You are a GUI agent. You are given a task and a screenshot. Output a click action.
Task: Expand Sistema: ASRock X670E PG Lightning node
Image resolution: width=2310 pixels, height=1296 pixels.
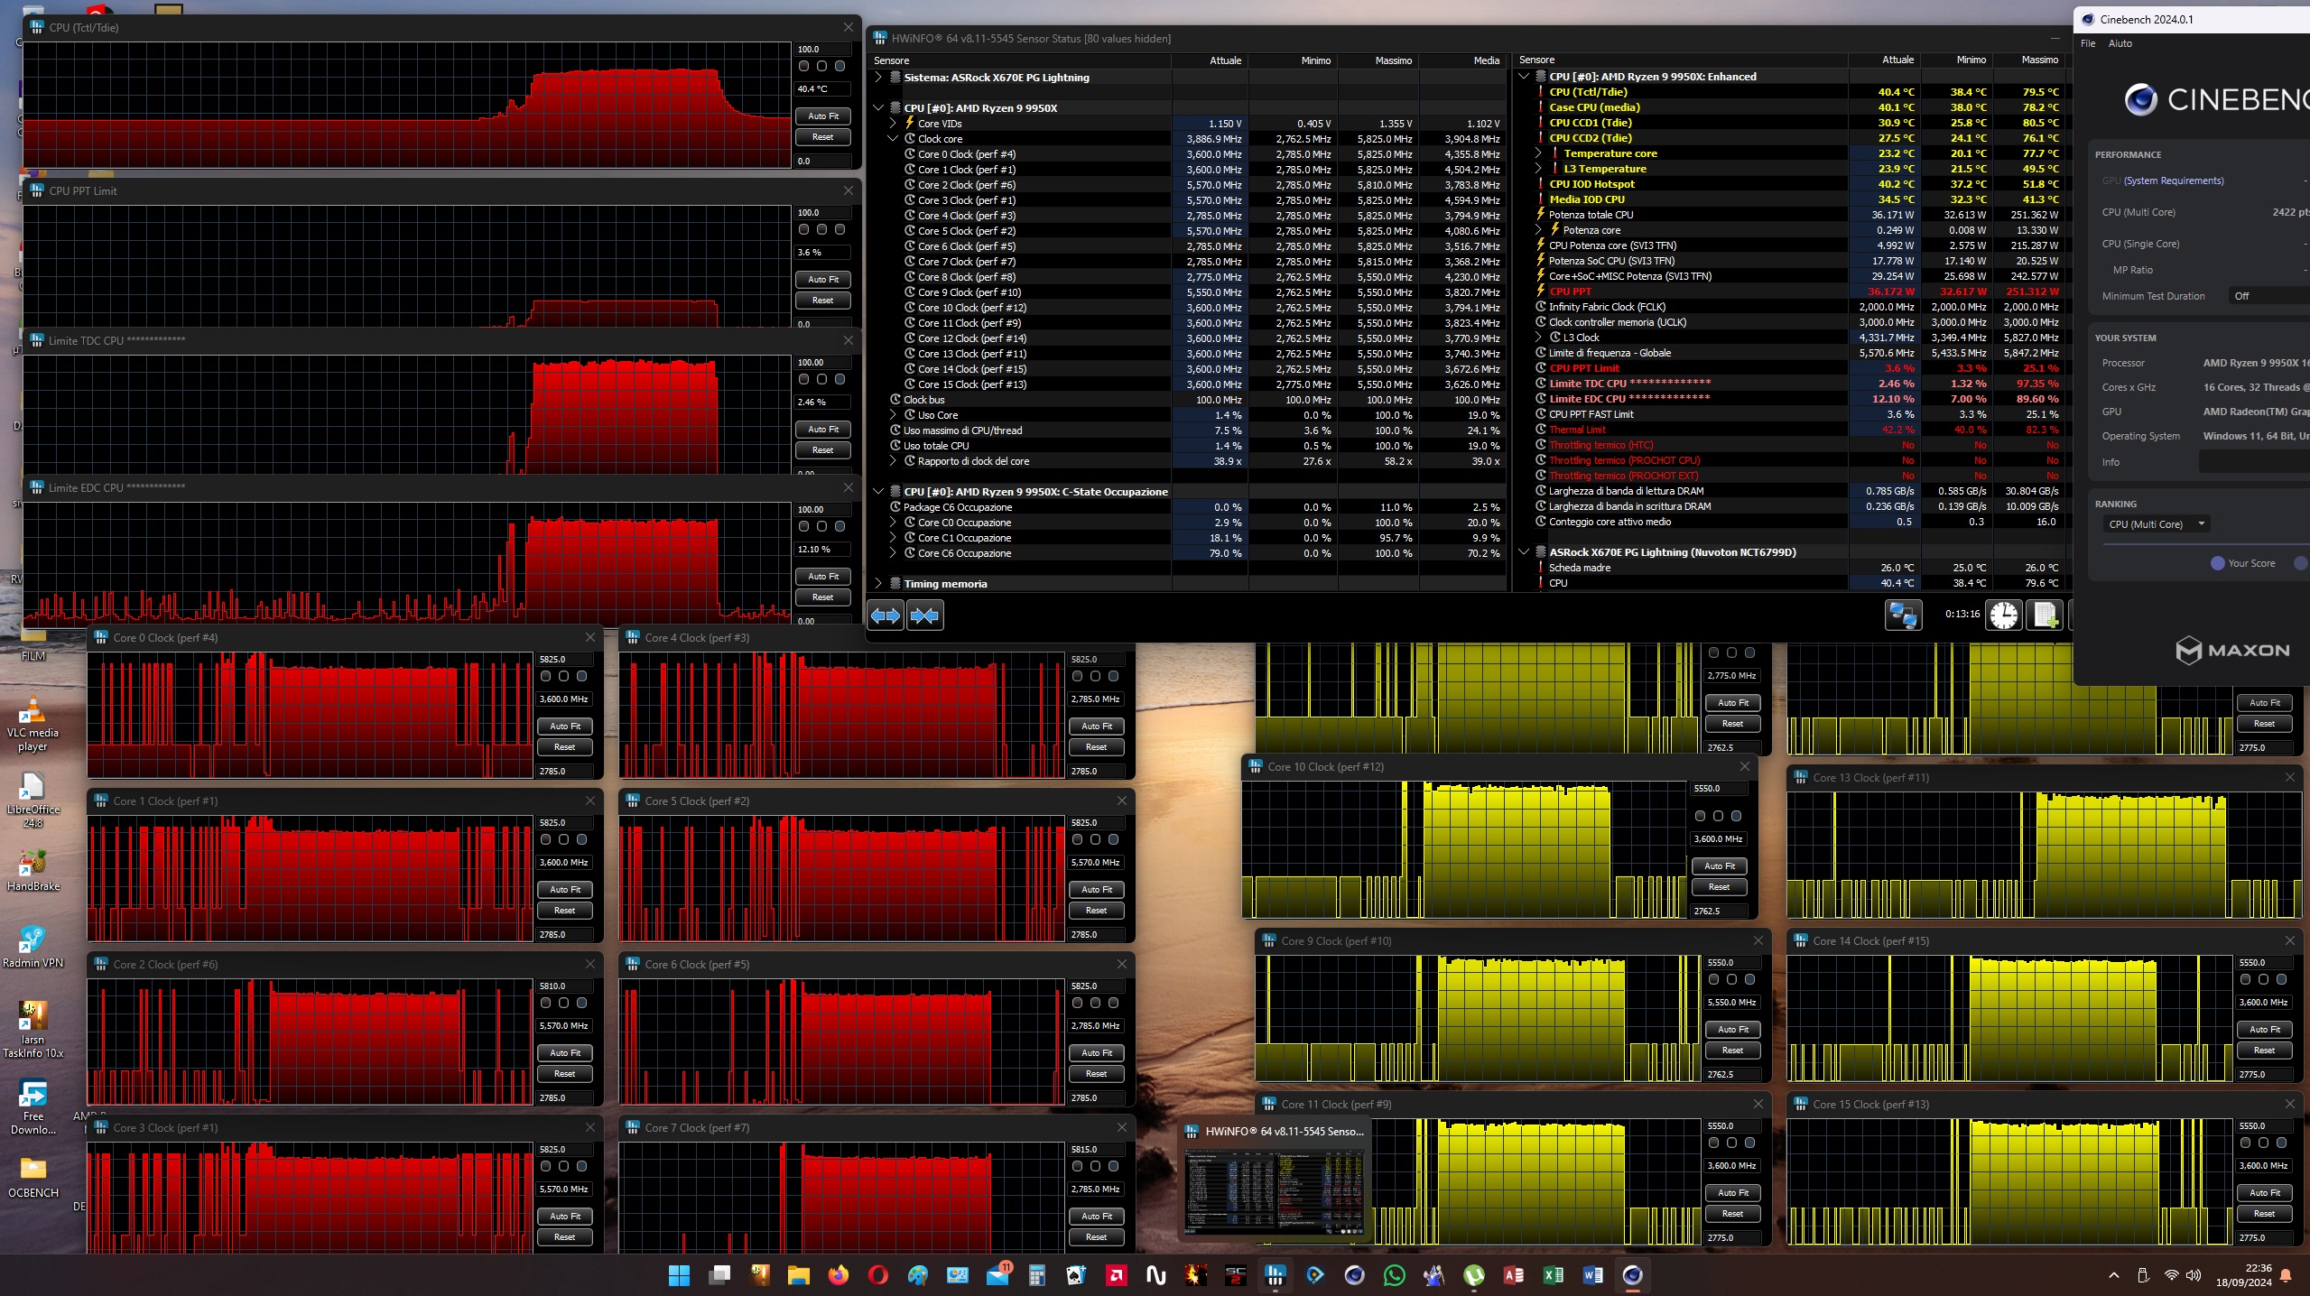(x=878, y=78)
